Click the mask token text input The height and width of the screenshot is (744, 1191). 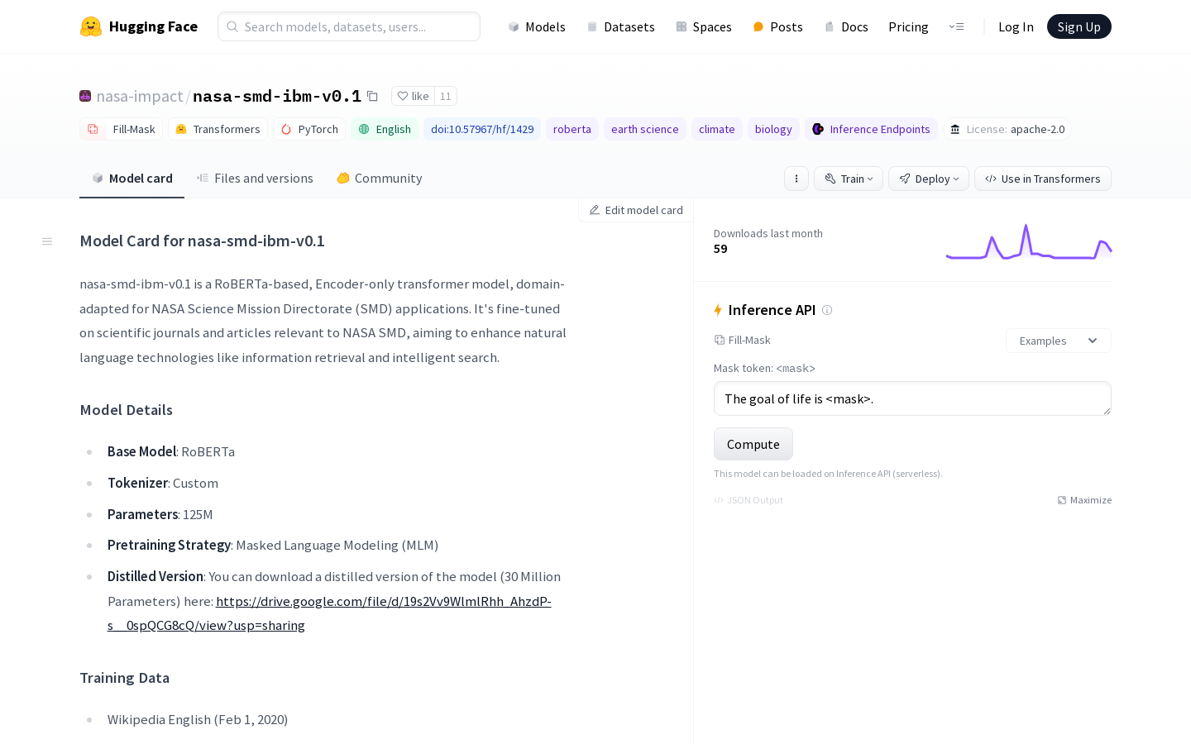912,398
